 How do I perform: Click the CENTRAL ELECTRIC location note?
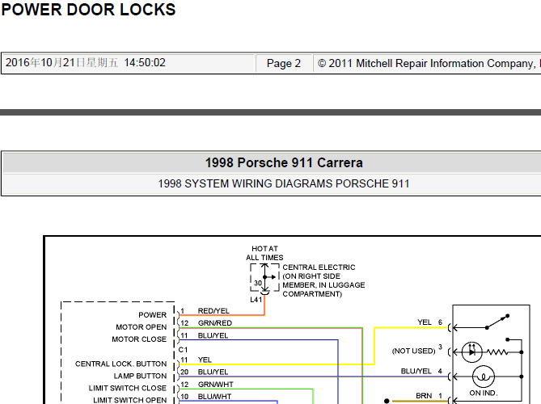[x=323, y=280]
